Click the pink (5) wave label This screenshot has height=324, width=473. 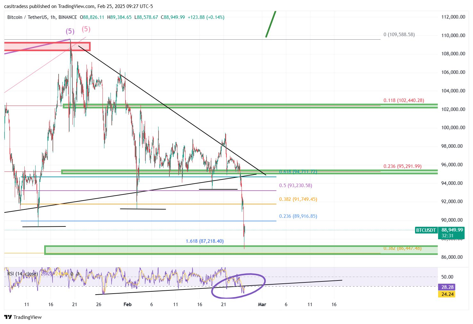86,29
